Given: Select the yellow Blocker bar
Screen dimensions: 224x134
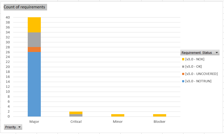Looking at the screenshot, I should pyautogui.click(x=160, y=115).
